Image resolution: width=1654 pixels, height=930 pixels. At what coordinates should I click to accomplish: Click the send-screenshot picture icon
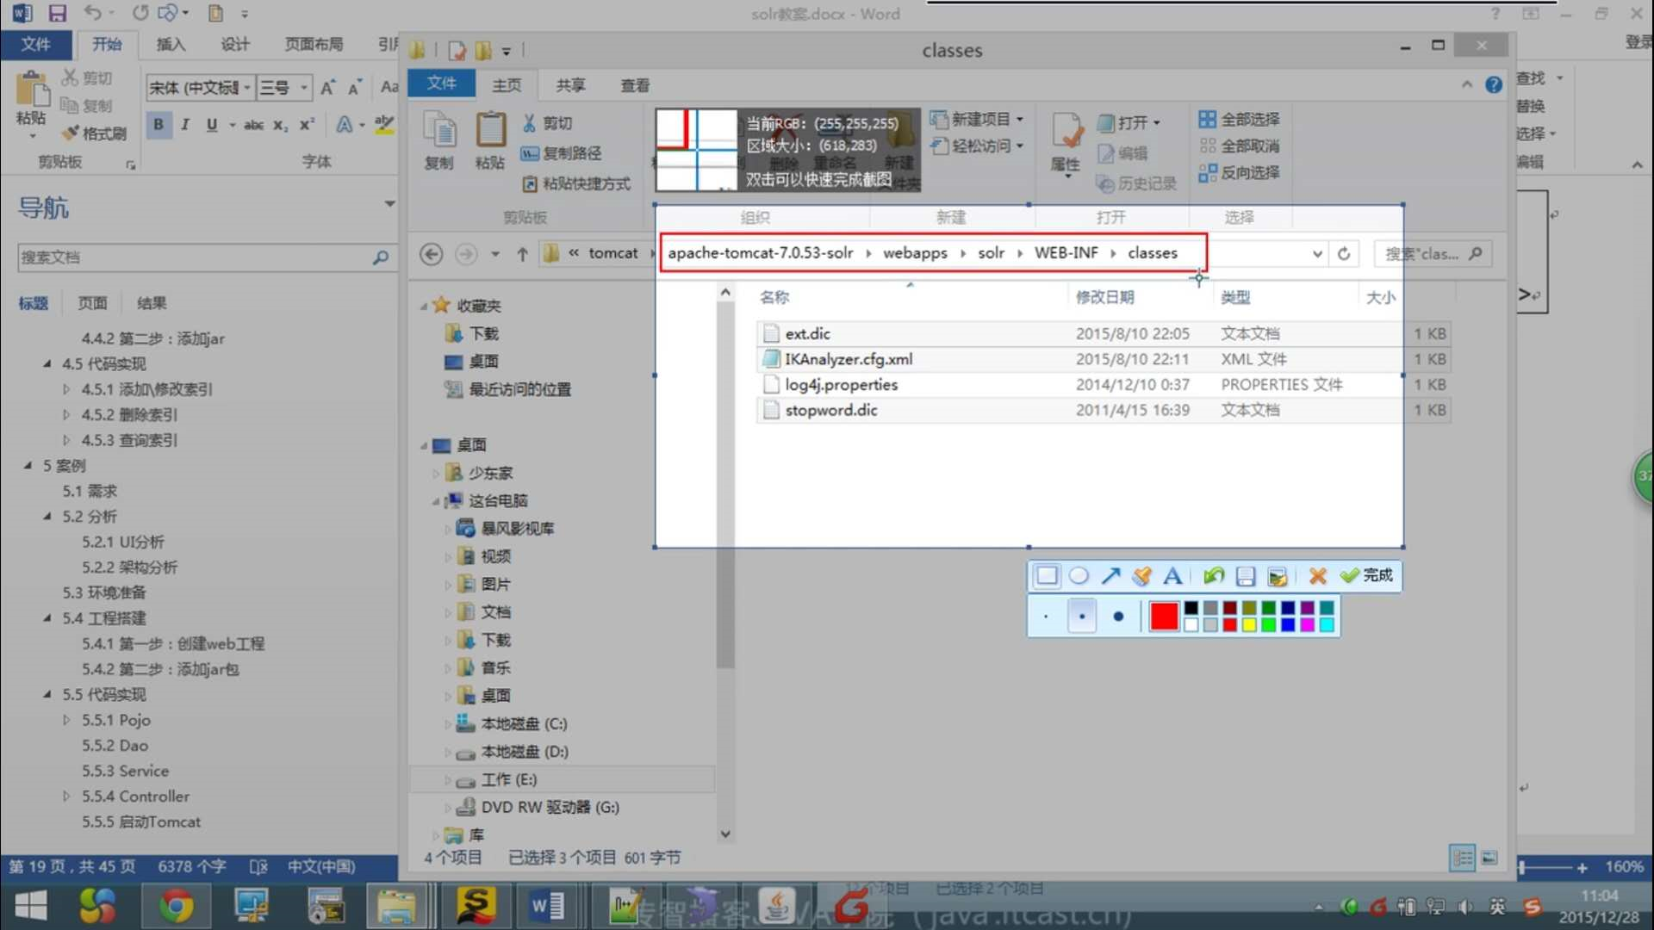tap(1278, 575)
